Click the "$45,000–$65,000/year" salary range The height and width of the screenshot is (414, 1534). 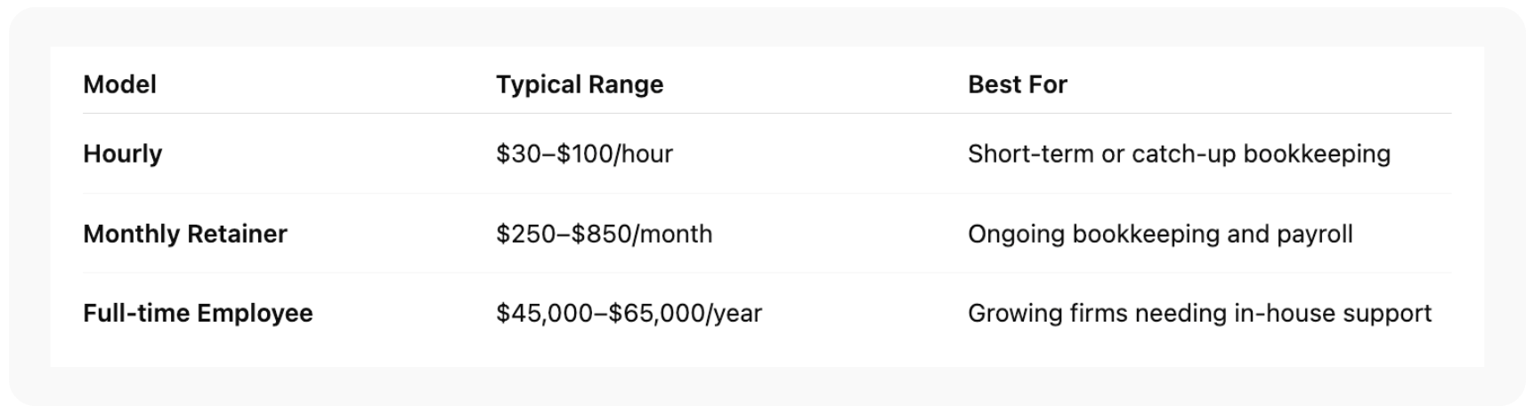pos(629,314)
